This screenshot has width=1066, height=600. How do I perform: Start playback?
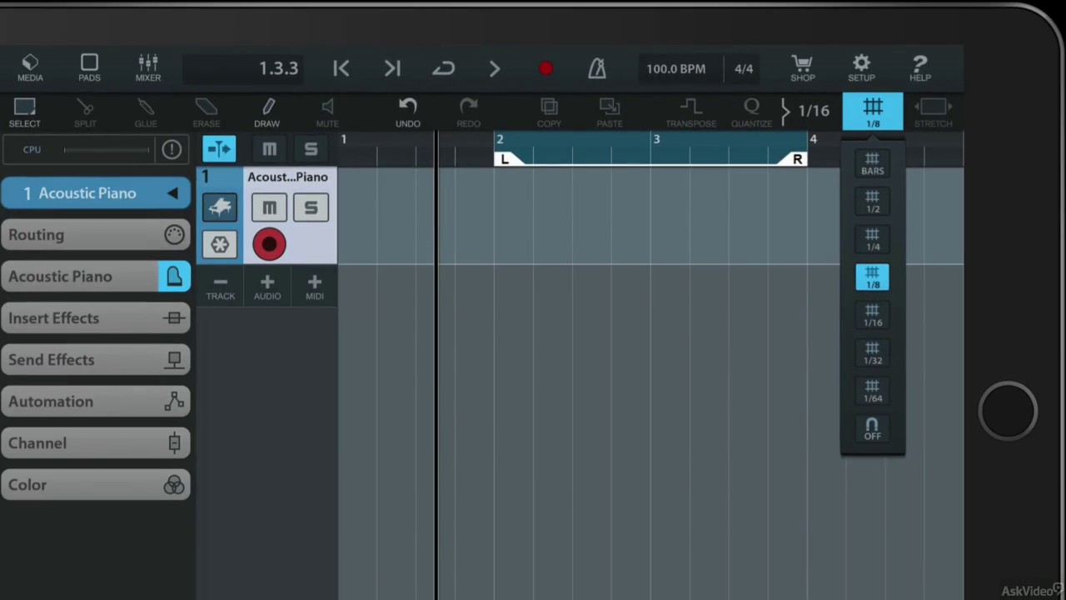pyautogui.click(x=495, y=68)
